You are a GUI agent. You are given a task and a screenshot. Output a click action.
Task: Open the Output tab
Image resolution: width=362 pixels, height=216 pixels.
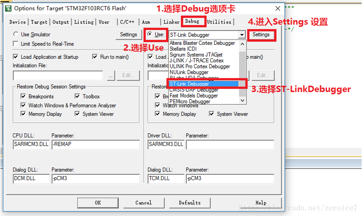pyautogui.click(x=61, y=22)
